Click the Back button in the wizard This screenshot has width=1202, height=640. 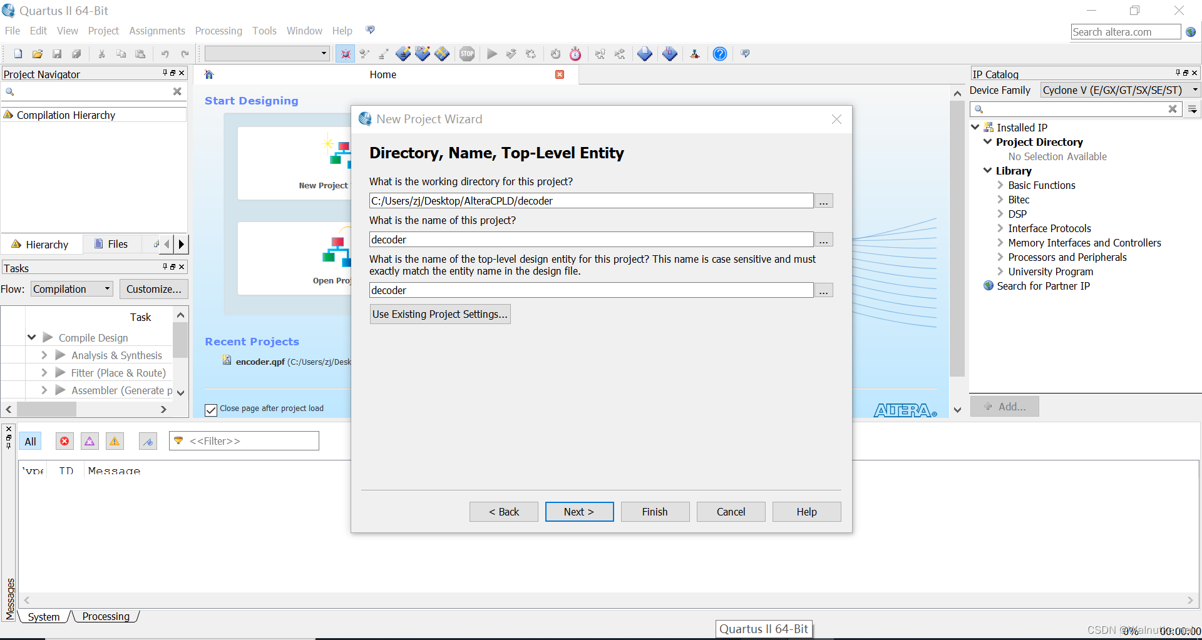click(504, 512)
